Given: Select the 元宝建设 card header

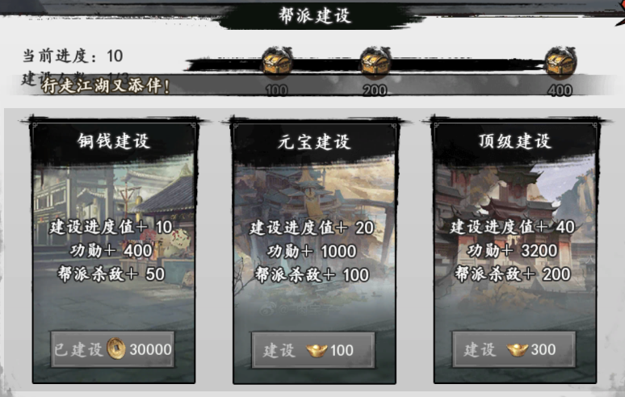Looking at the screenshot, I should (x=314, y=141).
